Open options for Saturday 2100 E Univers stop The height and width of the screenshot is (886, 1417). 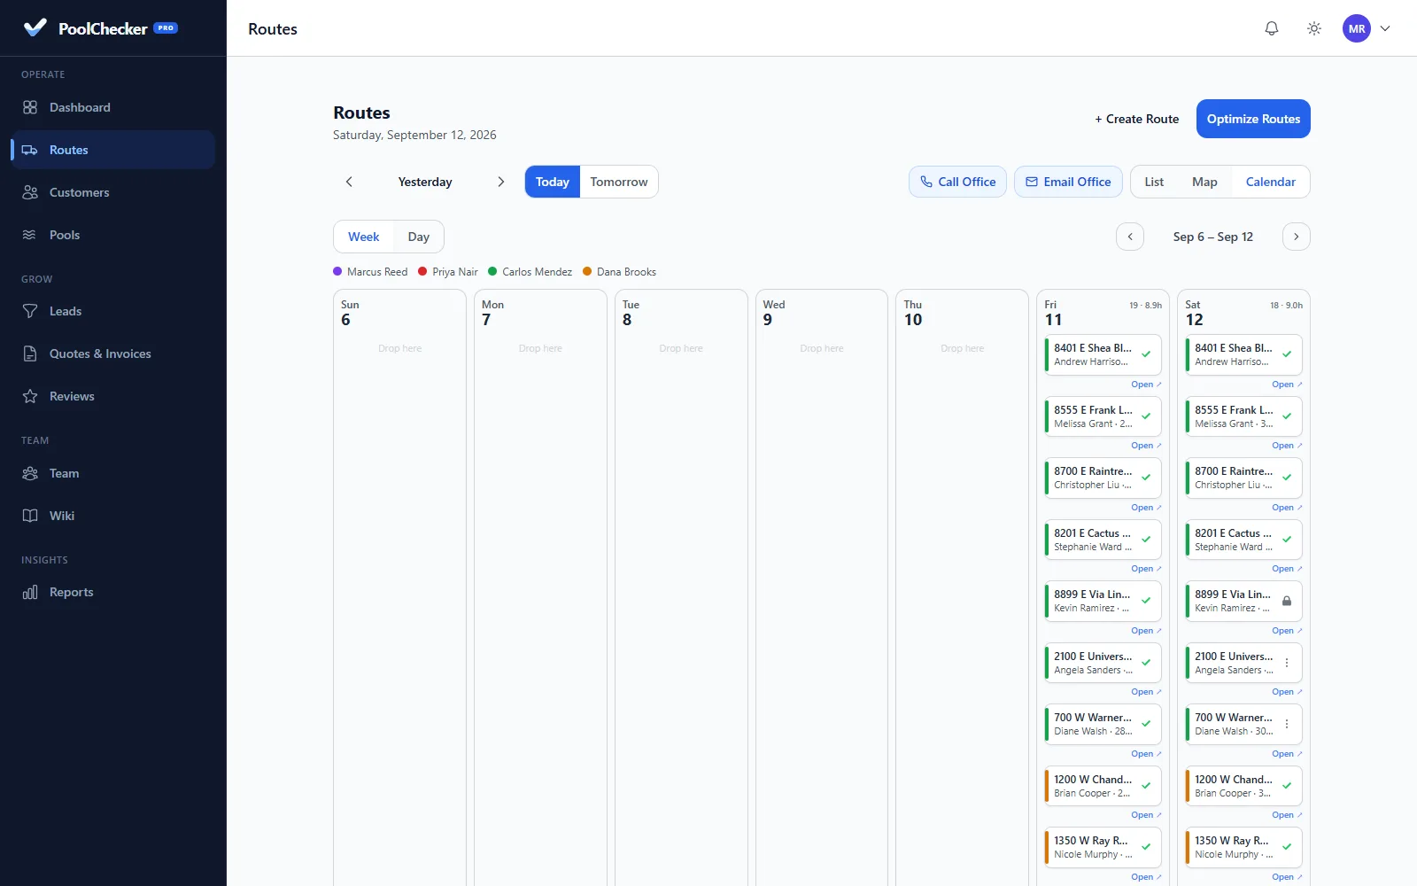click(x=1287, y=663)
